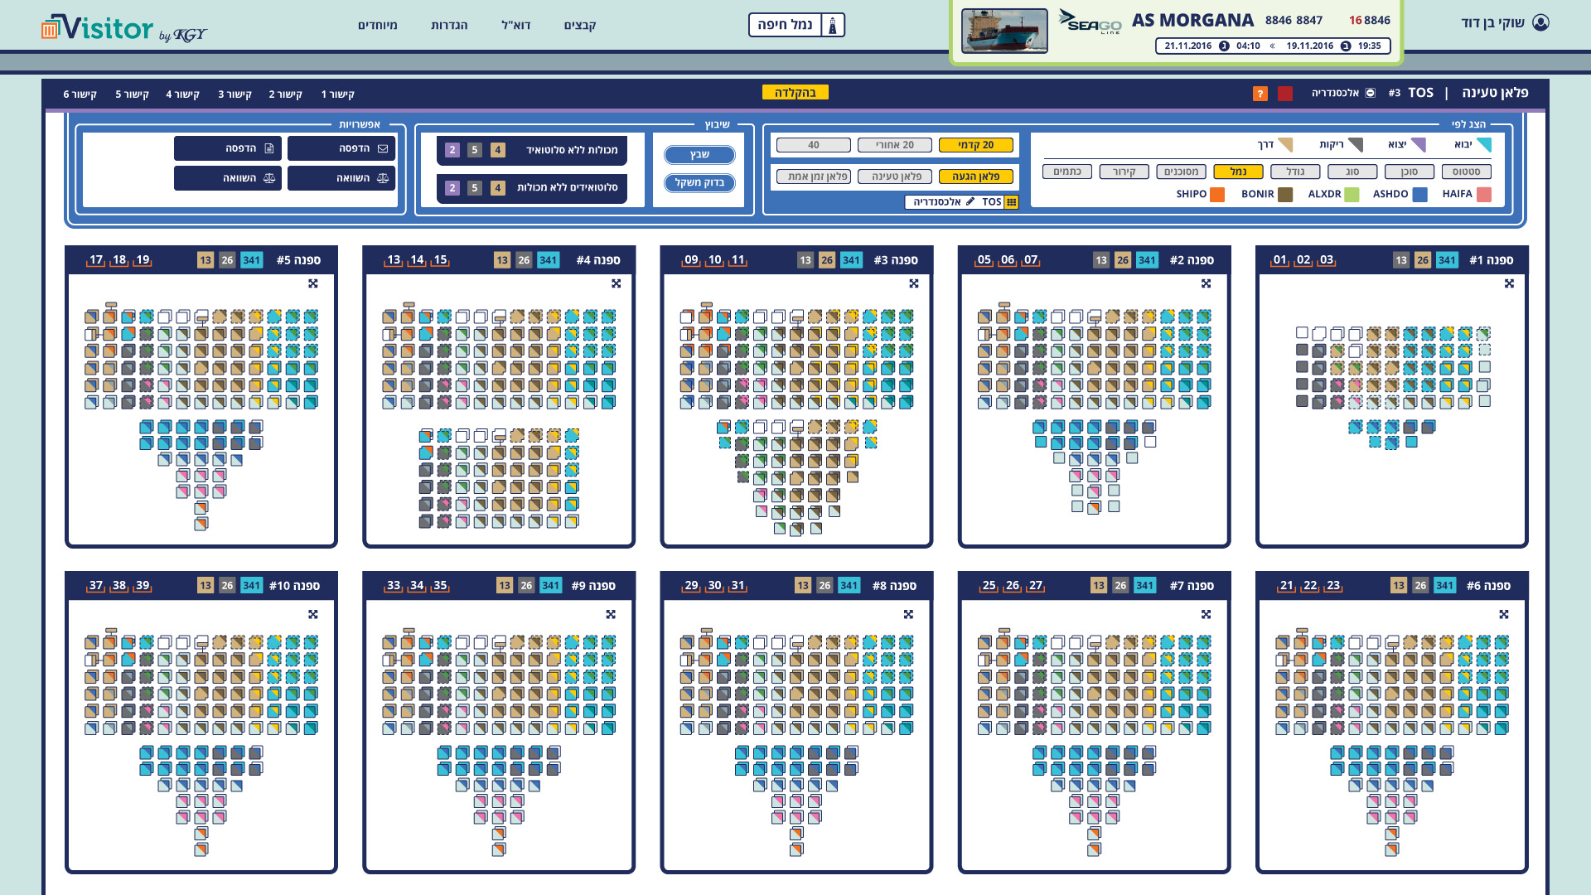This screenshot has height=895, width=1591.
Task: Click the orange question mark help icon
Action: coord(1260,94)
